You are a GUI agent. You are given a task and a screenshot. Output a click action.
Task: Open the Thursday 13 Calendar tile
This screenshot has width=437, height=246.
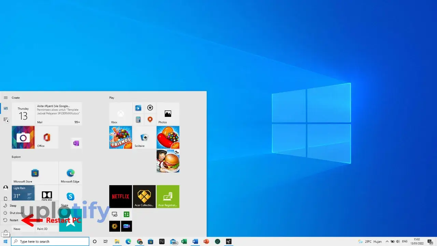[x=23, y=114]
